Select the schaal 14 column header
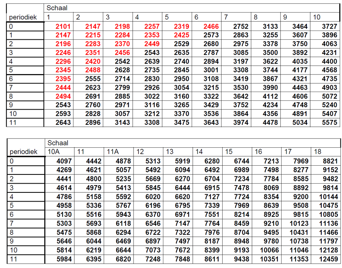 click(x=199, y=152)
